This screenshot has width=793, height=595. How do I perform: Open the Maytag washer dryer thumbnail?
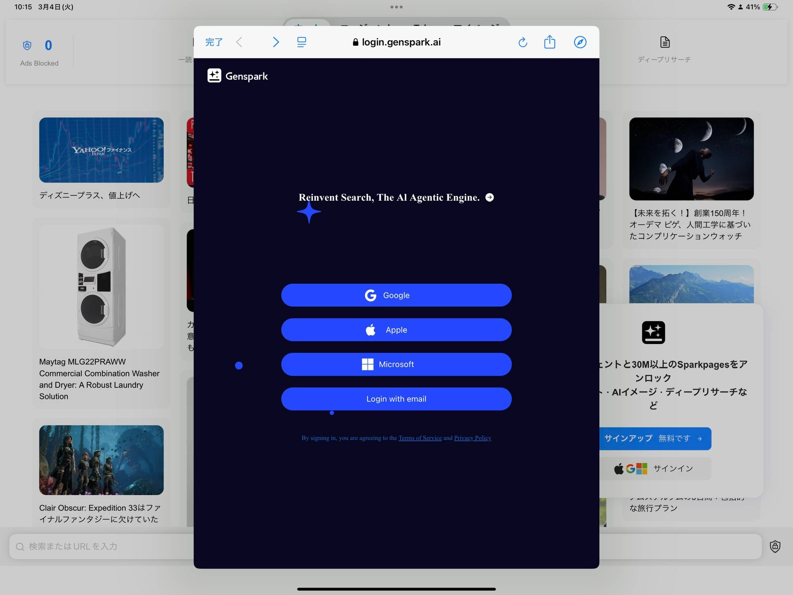click(101, 287)
